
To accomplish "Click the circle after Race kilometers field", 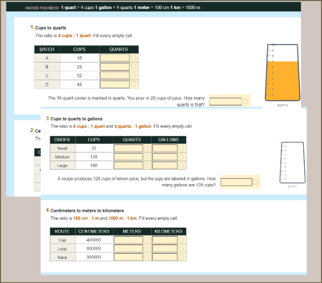I will [181, 257].
